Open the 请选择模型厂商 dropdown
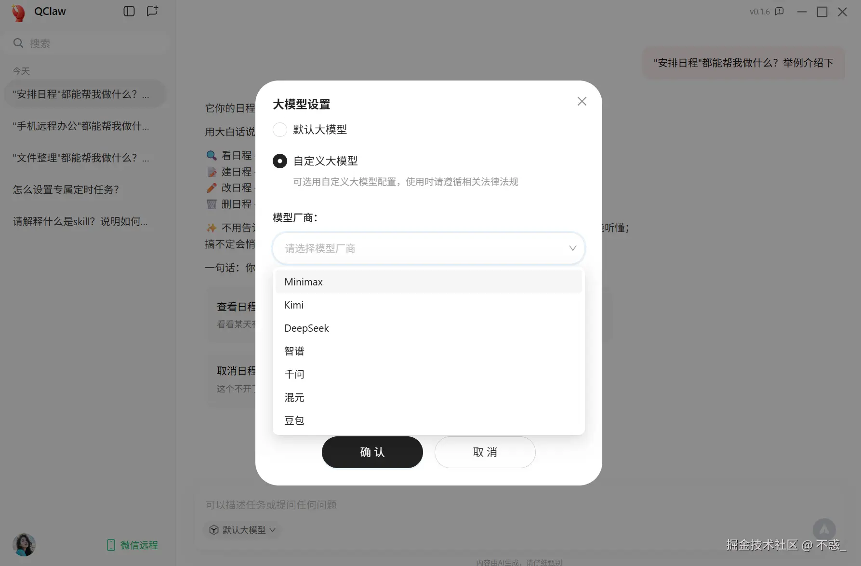Image resolution: width=861 pixels, height=566 pixels. (x=429, y=248)
